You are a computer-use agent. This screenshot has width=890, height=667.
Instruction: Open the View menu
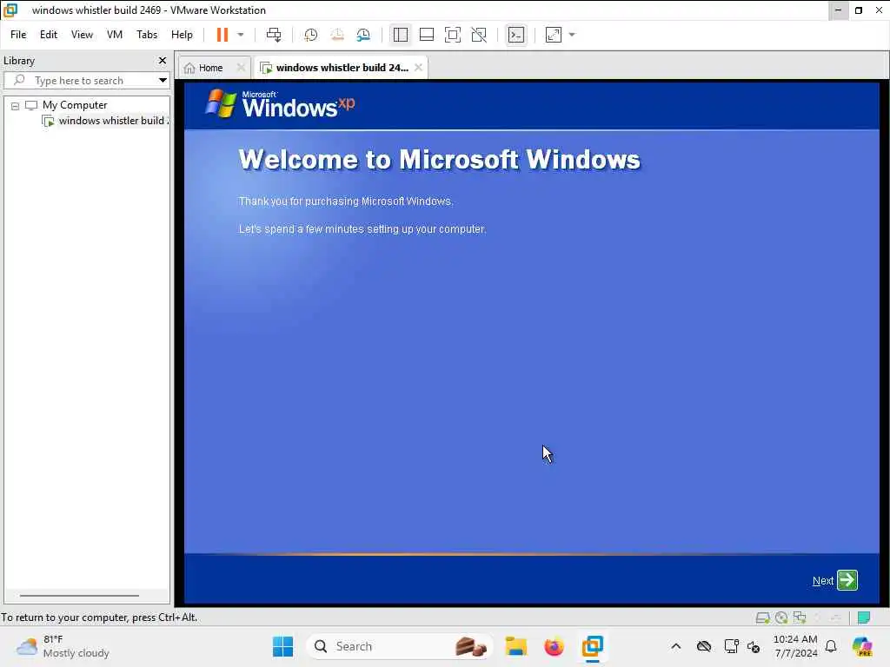[82, 35]
